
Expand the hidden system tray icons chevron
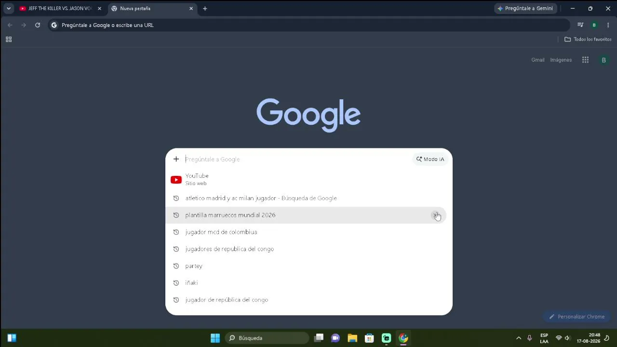[519, 338]
